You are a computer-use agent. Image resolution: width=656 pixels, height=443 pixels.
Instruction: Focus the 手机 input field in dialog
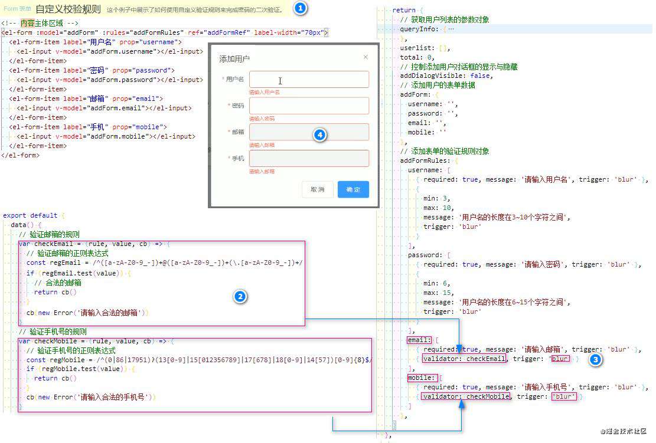(x=309, y=159)
